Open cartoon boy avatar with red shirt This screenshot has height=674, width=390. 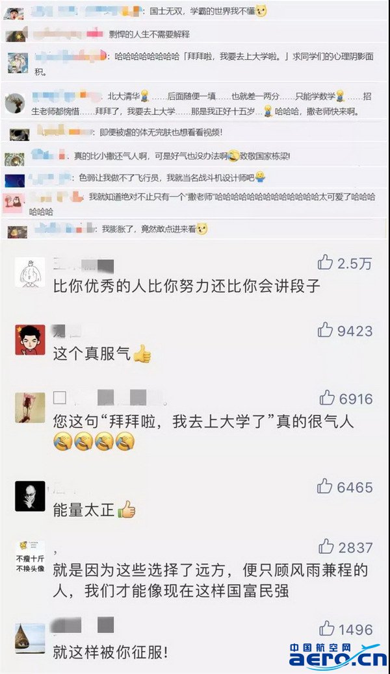click(x=30, y=340)
